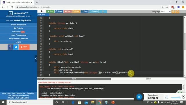Open the Windows Start menu
Image resolution: width=186 pixels, height=105 pixels.
(3, 102)
